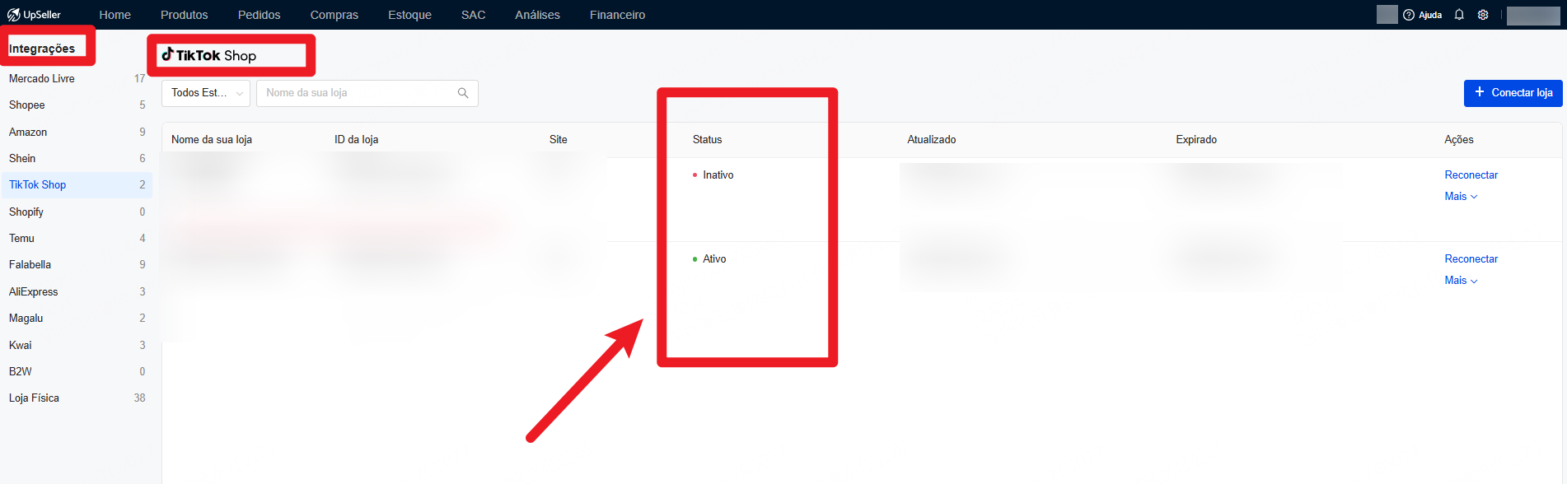Open the SAC menu

[473, 15]
